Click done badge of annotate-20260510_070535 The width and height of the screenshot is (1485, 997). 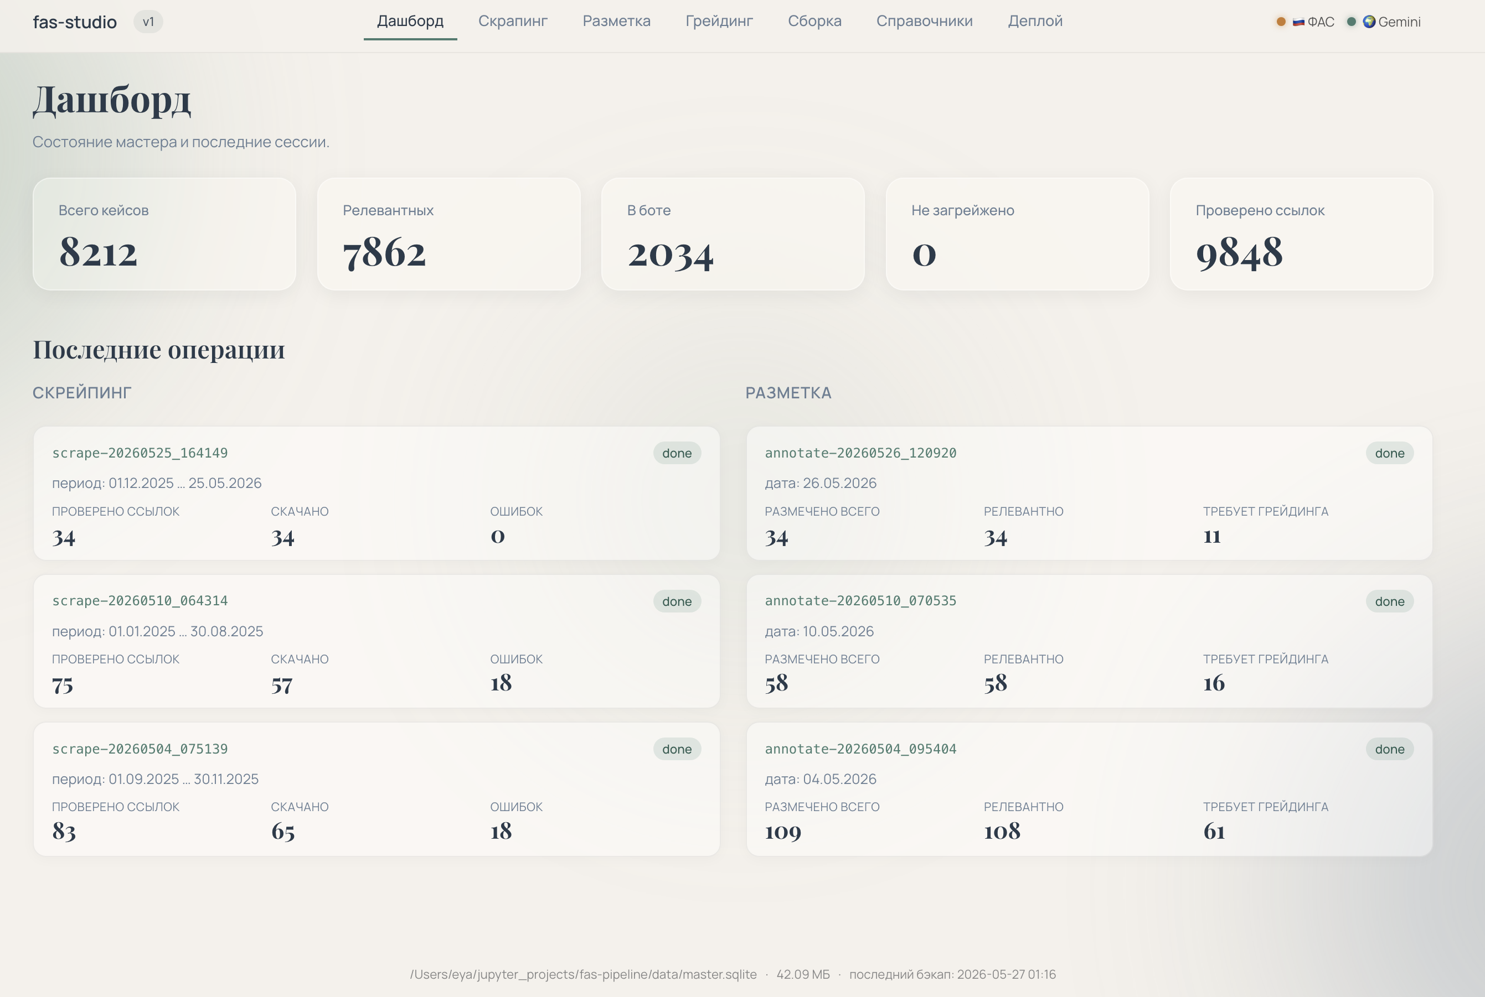(x=1390, y=601)
